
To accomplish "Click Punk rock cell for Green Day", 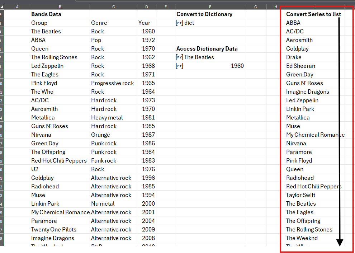I will [113, 143].
